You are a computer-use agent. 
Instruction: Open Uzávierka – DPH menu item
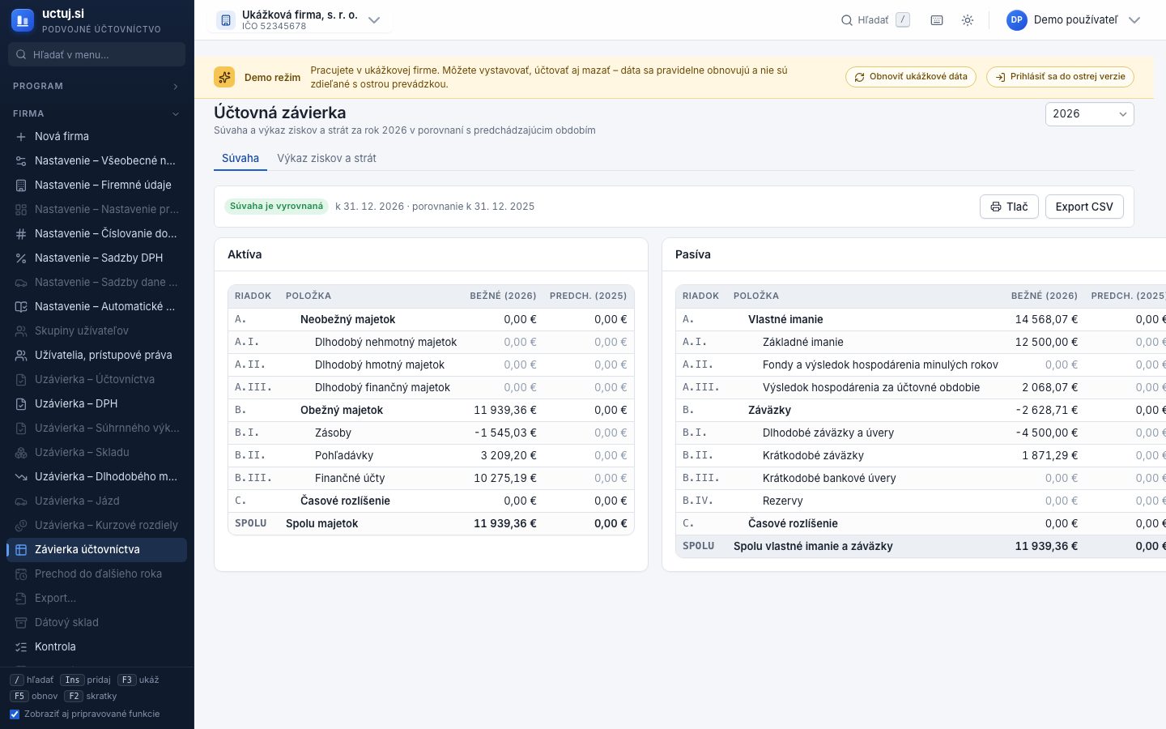96,403
